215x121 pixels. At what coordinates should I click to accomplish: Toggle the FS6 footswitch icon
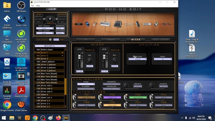tap(100, 105)
